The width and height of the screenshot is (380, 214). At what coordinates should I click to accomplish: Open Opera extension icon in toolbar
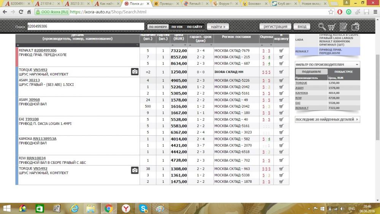340,12
